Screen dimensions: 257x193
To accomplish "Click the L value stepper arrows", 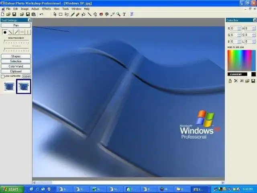I will (x=254, y=41).
